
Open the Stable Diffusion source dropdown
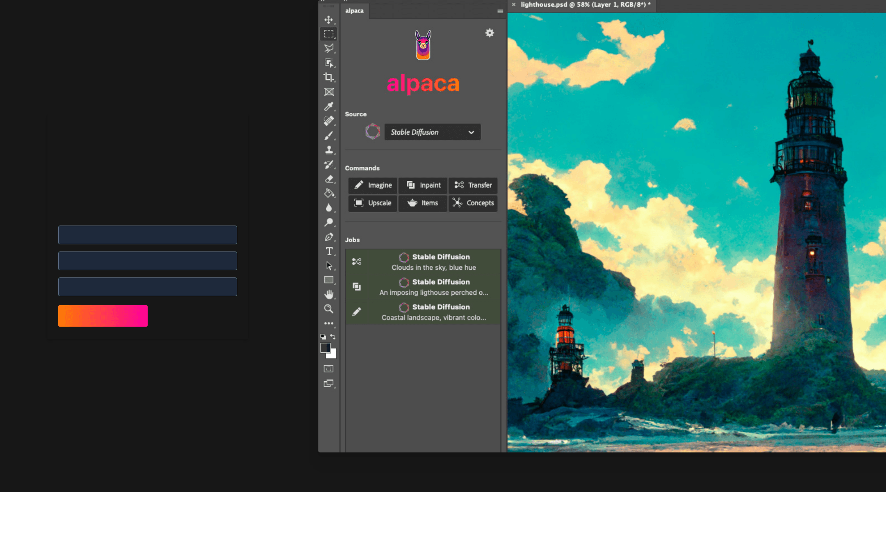432,132
